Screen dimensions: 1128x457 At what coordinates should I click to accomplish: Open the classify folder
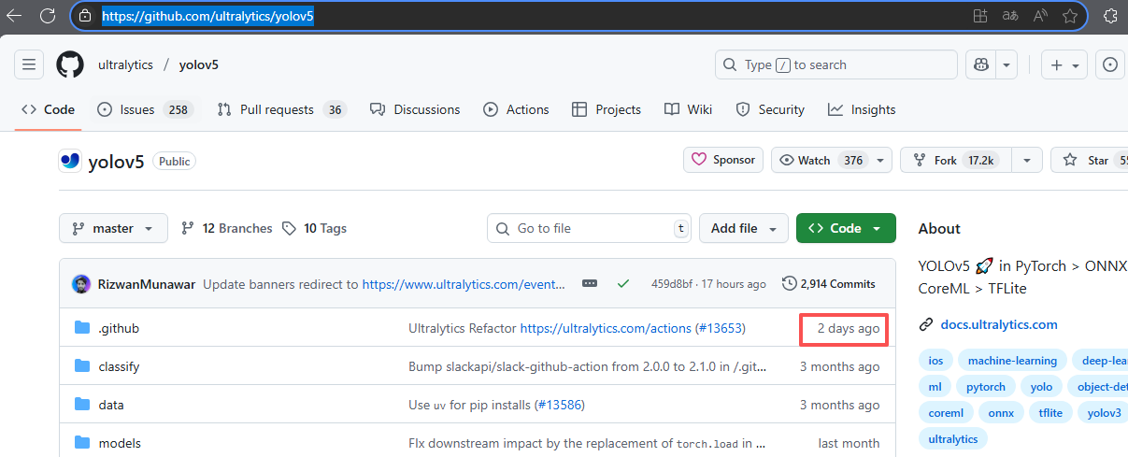(x=119, y=366)
